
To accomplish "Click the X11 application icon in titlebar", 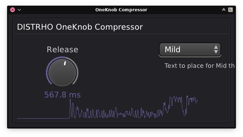I will (230, 10).
